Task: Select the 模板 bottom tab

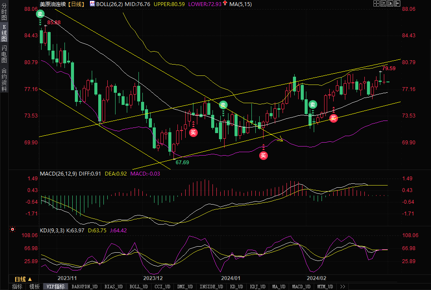Action: [x=34, y=287]
